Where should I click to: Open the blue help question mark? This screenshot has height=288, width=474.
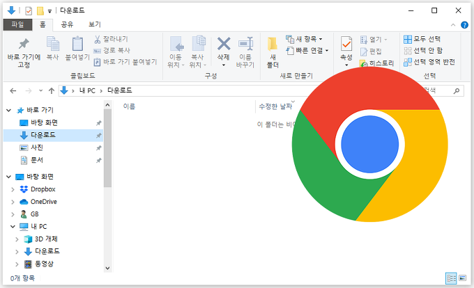point(464,25)
